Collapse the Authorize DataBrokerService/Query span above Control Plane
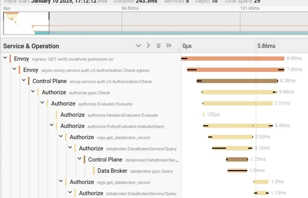Screen dimensions: 308x198 point(70,147)
